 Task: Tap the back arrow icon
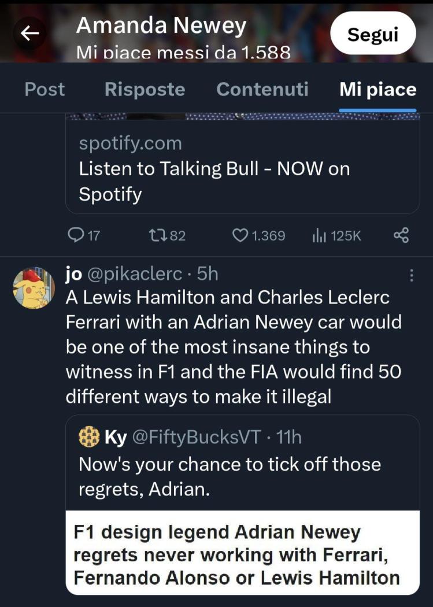pos(29,34)
